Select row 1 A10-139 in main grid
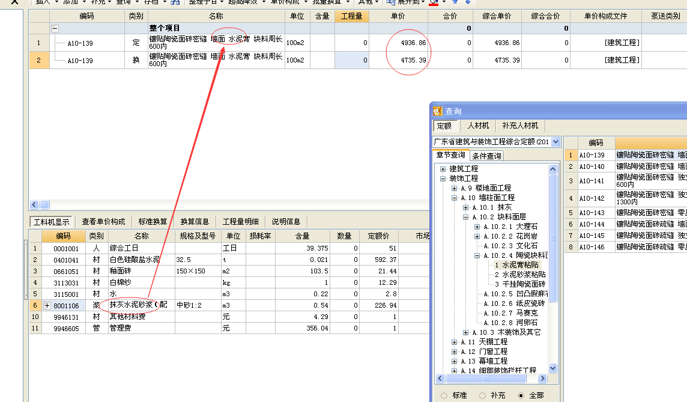The image size is (687, 402). (x=80, y=43)
